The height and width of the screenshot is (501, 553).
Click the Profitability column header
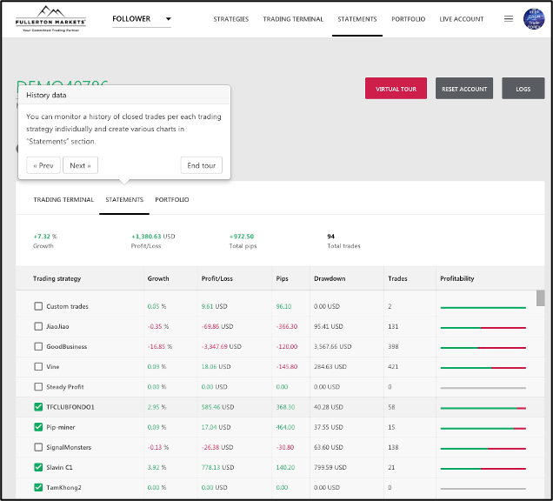coord(456,278)
